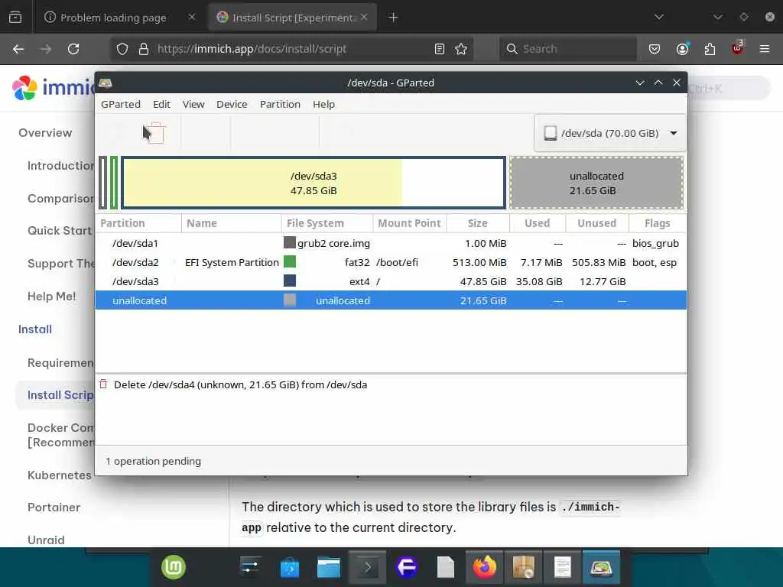Select the /dev/sda3 block in the disk map
This screenshot has height=587, width=783.
(313, 183)
